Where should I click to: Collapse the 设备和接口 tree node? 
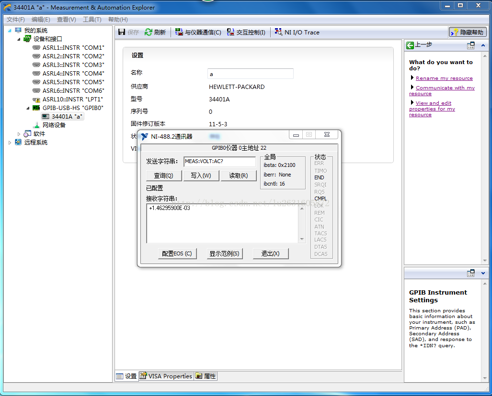[19, 39]
